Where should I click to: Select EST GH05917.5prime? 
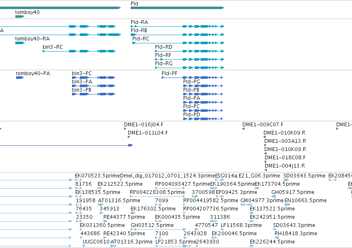coord(274,196)
